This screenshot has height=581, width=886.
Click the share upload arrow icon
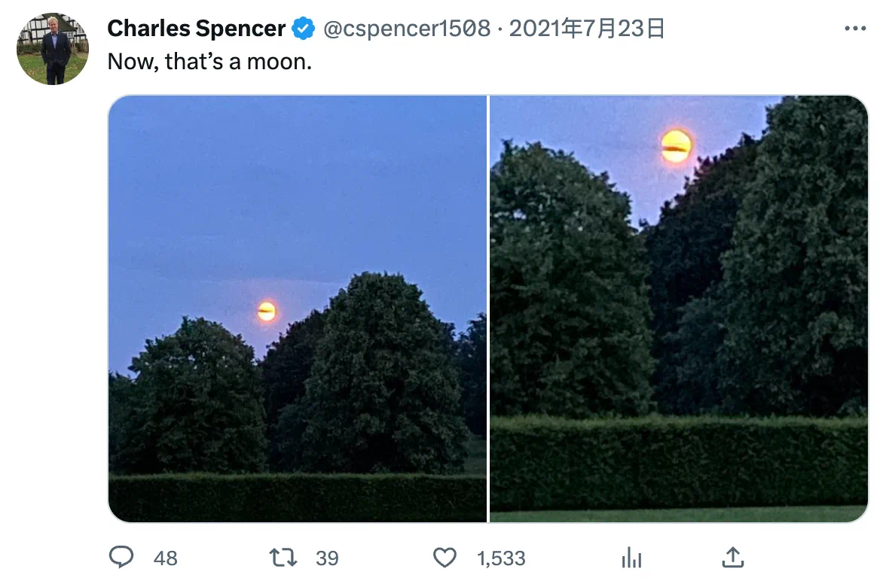pyautogui.click(x=733, y=557)
